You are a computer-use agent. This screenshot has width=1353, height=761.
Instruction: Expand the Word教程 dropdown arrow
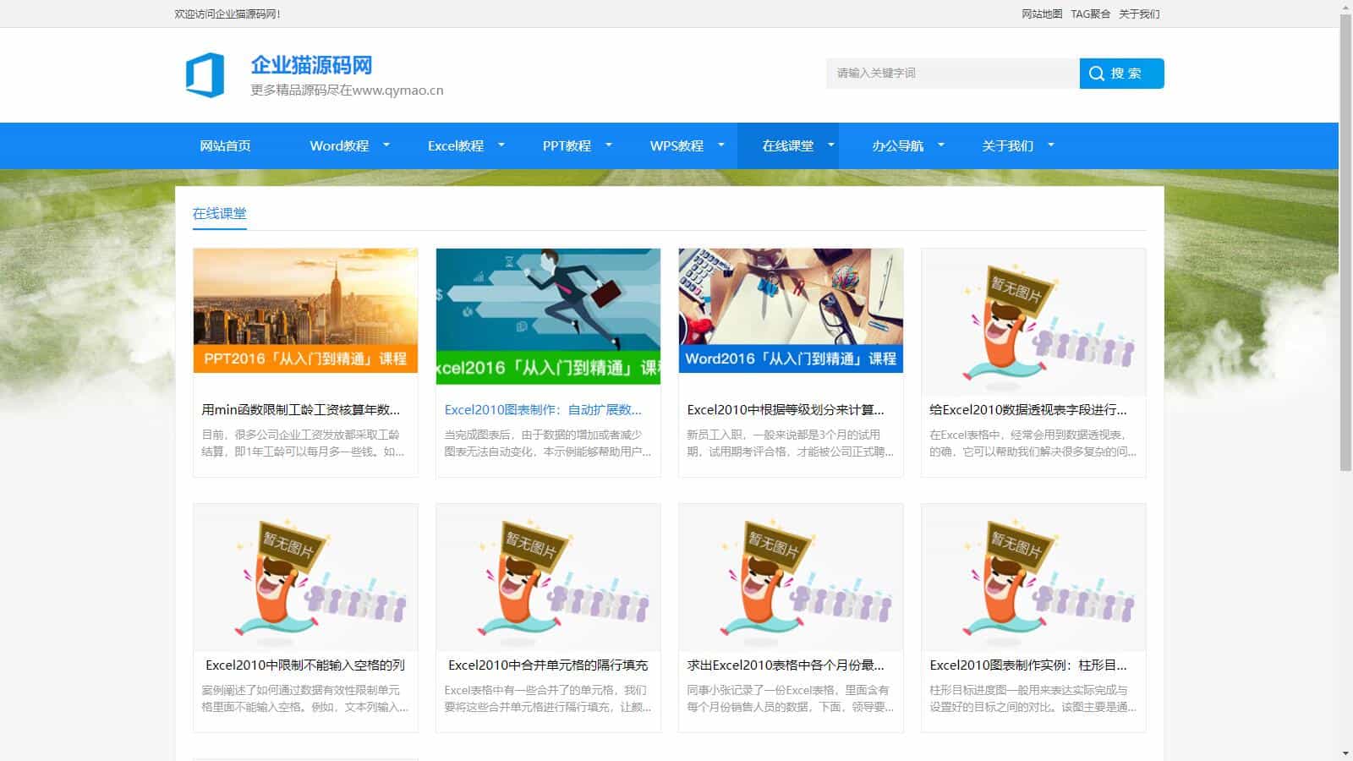(x=386, y=145)
